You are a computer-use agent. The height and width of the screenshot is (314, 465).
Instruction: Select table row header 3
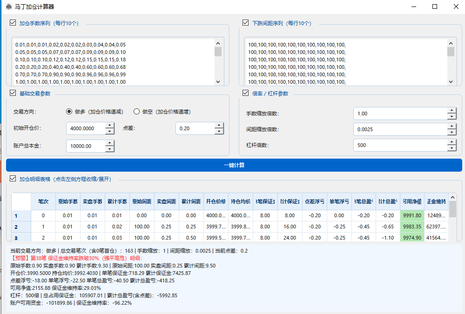[21, 238]
